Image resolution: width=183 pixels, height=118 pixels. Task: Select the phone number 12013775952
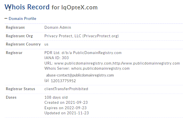pos(63,81)
